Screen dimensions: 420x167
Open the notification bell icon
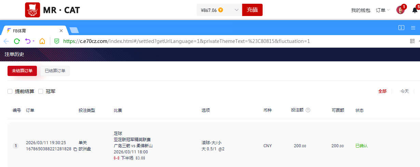tap(415, 10)
